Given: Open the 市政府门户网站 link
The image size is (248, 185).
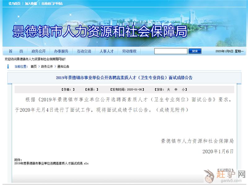Looking at the screenshot, I should (x=52, y=3).
